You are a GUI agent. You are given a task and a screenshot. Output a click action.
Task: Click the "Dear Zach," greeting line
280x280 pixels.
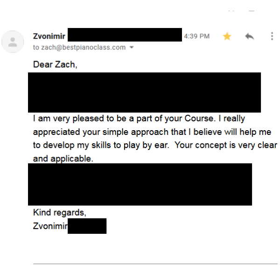55,64
